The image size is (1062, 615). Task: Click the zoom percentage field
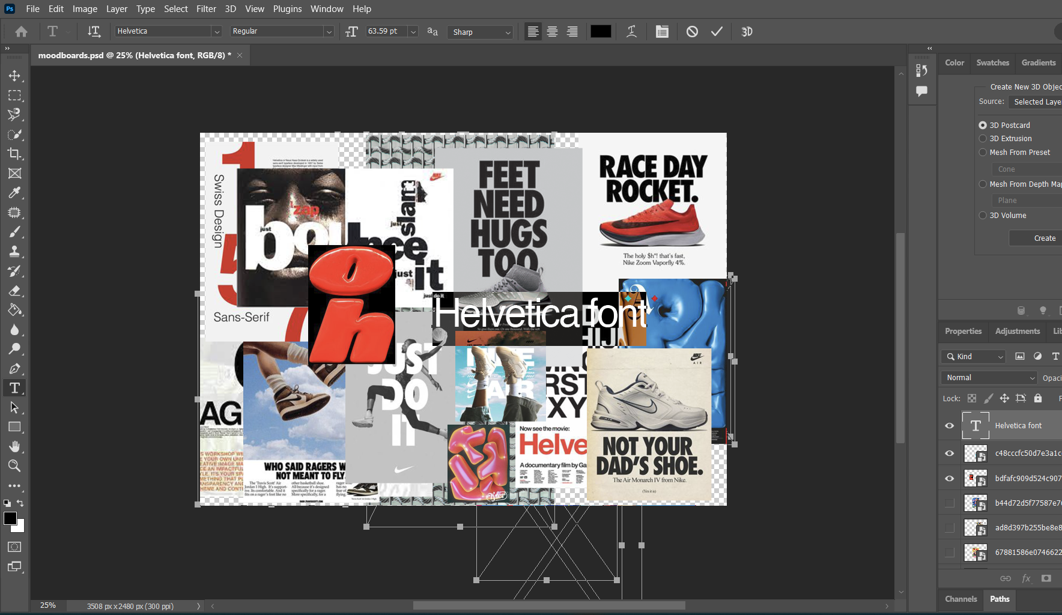click(48, 605)
